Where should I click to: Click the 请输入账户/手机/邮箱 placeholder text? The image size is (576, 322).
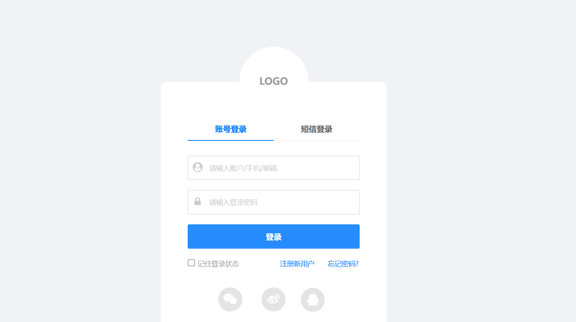pyautogui.click(x=243, y=168)
